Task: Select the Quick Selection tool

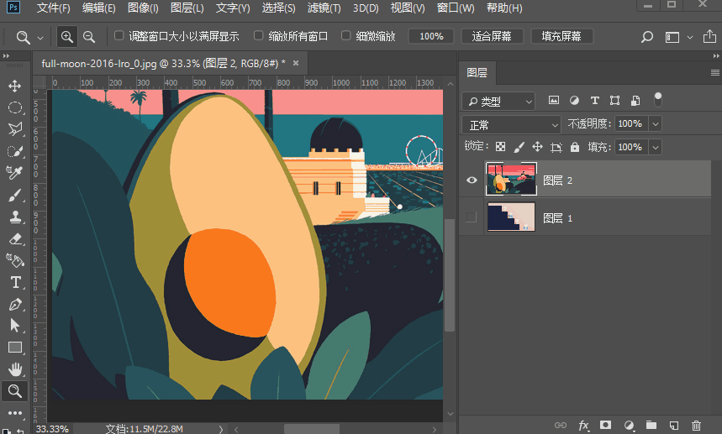Action: (15, 151)
